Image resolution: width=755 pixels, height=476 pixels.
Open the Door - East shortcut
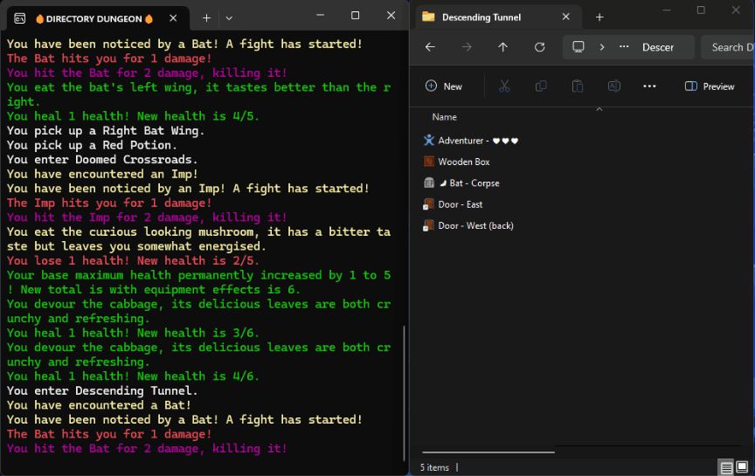[429, 204]
